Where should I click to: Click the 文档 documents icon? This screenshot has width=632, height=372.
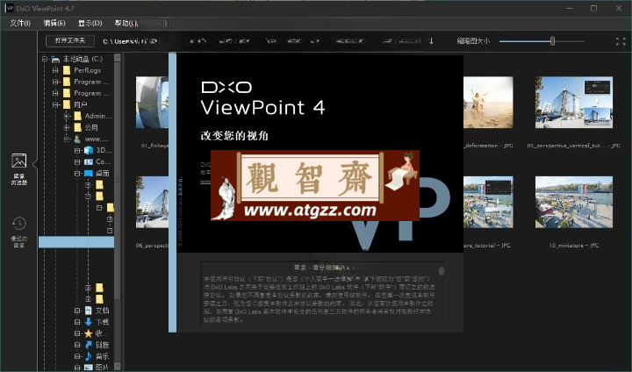click(89, 311)
